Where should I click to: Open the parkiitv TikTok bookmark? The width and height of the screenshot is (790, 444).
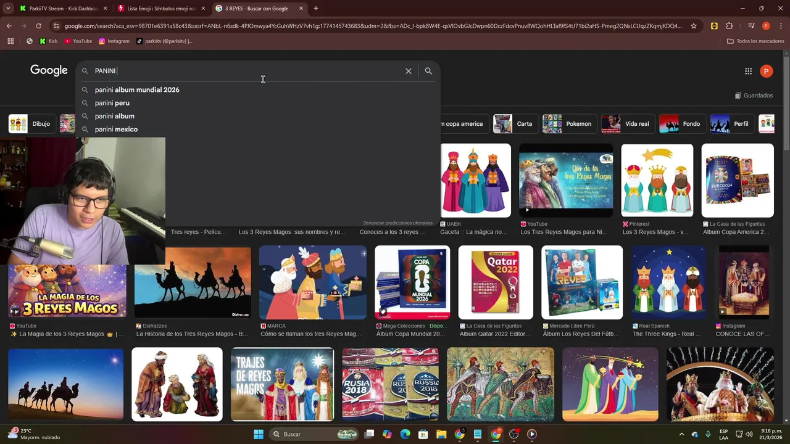pos(164,41)
